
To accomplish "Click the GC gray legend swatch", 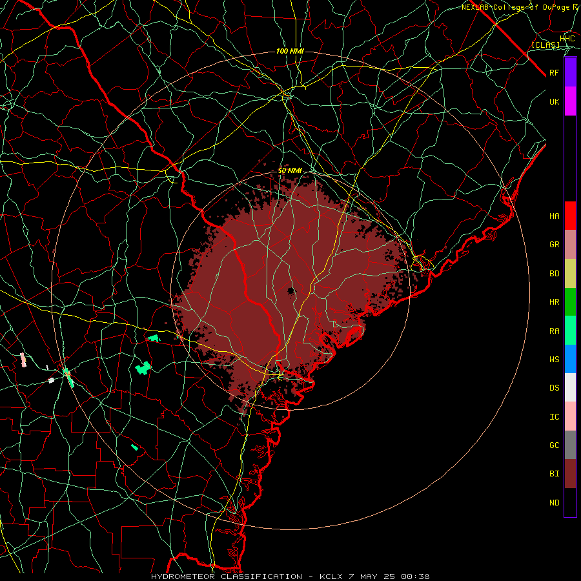I will tap(570, 445).
